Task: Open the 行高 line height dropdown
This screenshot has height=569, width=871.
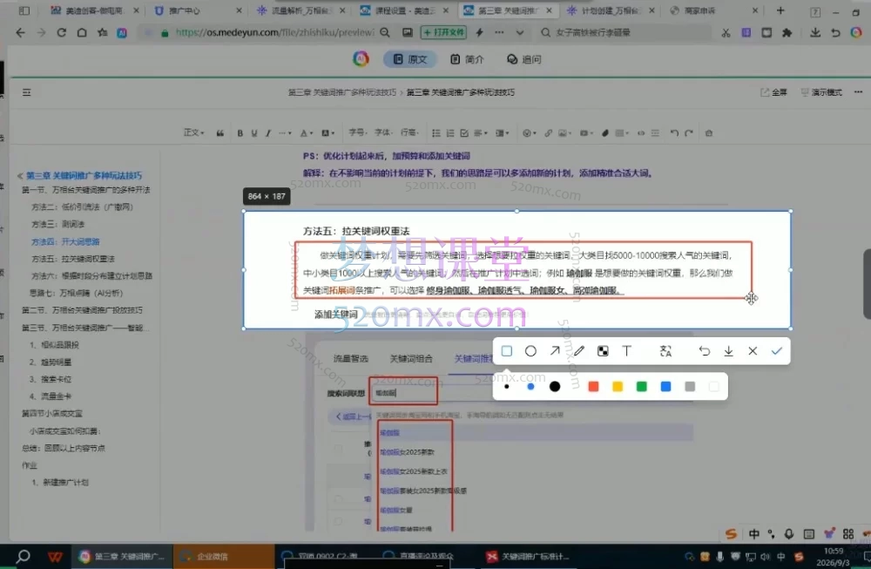Action: pyautogui.click(x=409, y=132)
